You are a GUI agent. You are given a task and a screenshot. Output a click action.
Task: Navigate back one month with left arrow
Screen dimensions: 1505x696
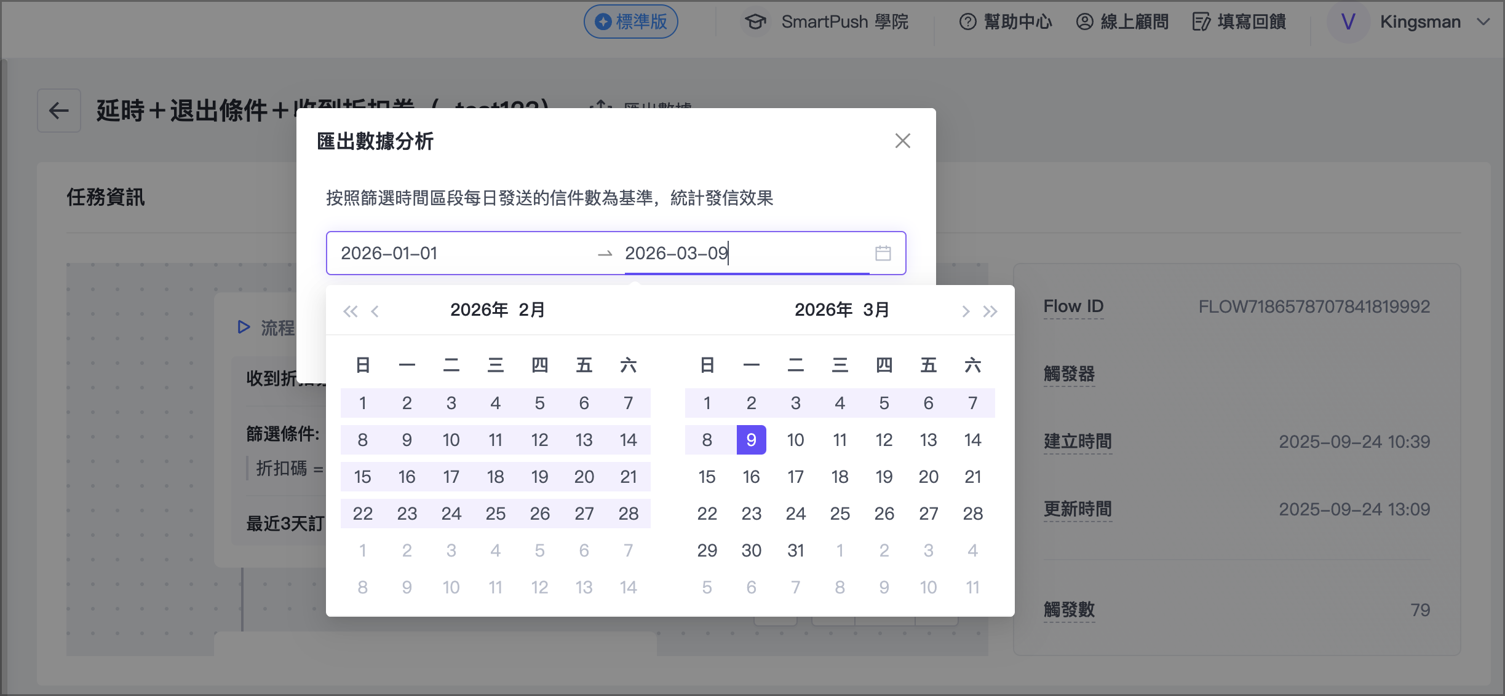pos(376,311)
